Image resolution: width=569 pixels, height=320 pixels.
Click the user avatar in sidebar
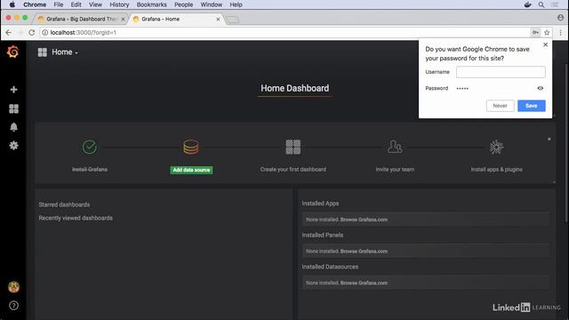coord(14,287)
